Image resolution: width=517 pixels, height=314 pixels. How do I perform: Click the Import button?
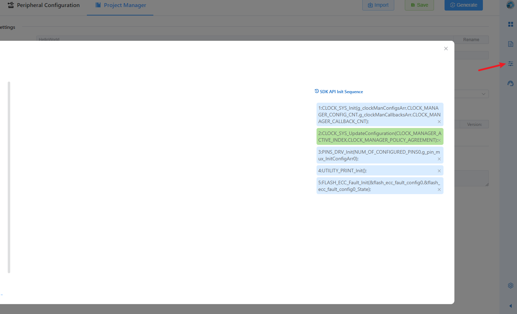(x=378, y=5)
